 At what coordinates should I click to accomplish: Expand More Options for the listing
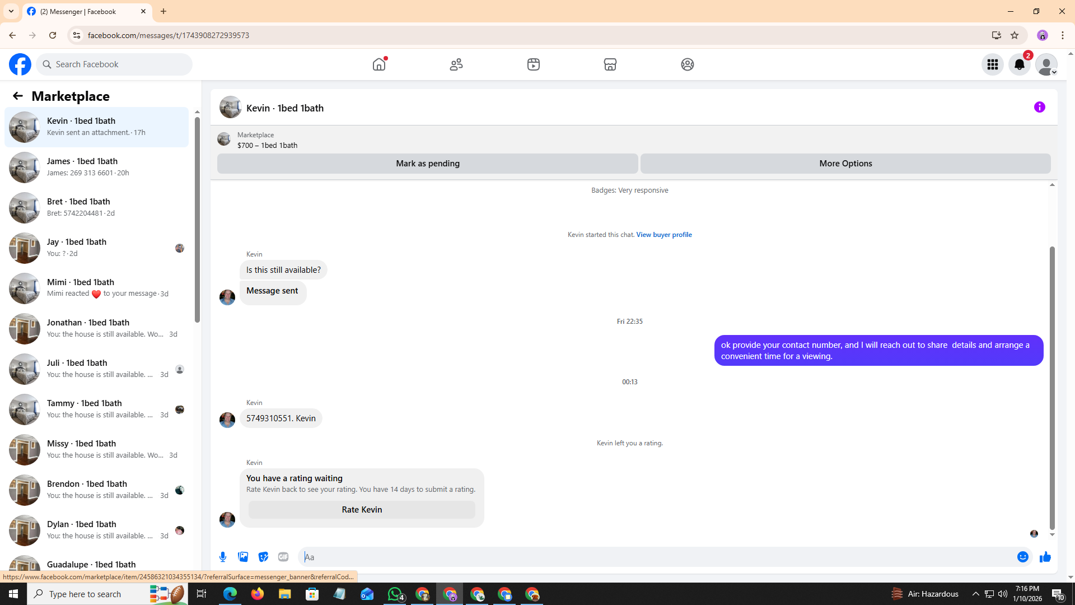(x=845, y=164)
